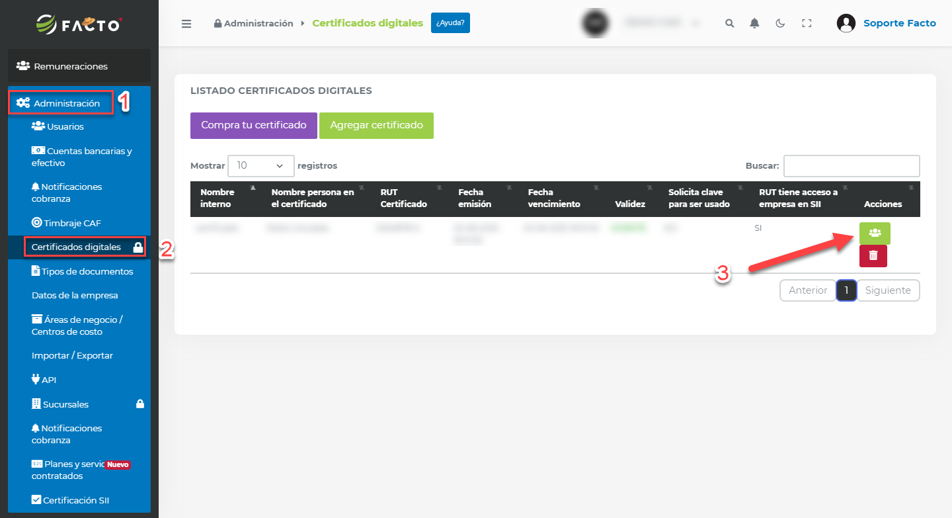Click the green users action icon
Viewport: 952px width, 518px height.
[x=875, y=233]
